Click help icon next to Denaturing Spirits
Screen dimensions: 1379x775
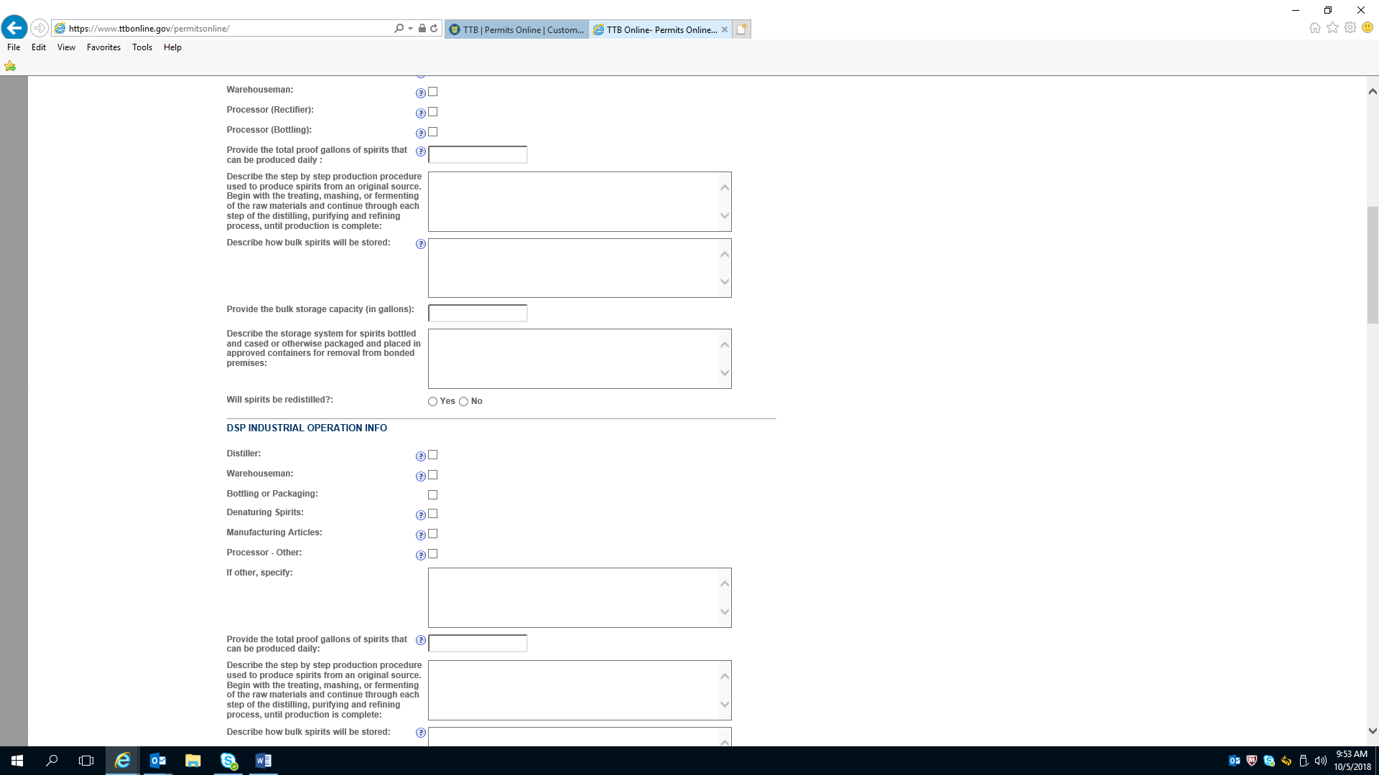point(421,515)
